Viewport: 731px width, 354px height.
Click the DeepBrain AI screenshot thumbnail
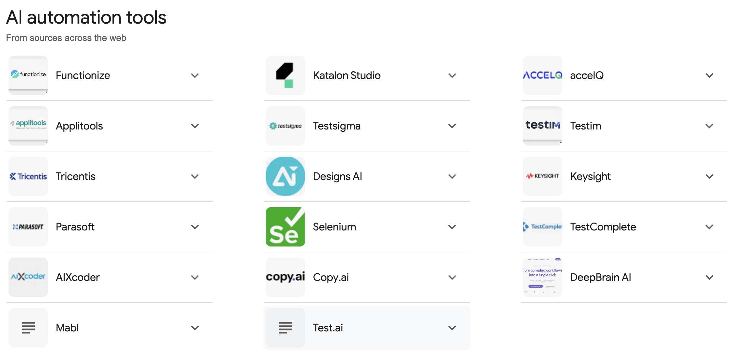pyautogui.click(x=543, y=277)
